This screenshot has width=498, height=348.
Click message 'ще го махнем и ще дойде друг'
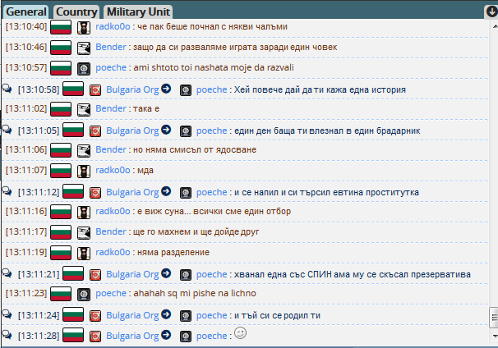[196, 232]
